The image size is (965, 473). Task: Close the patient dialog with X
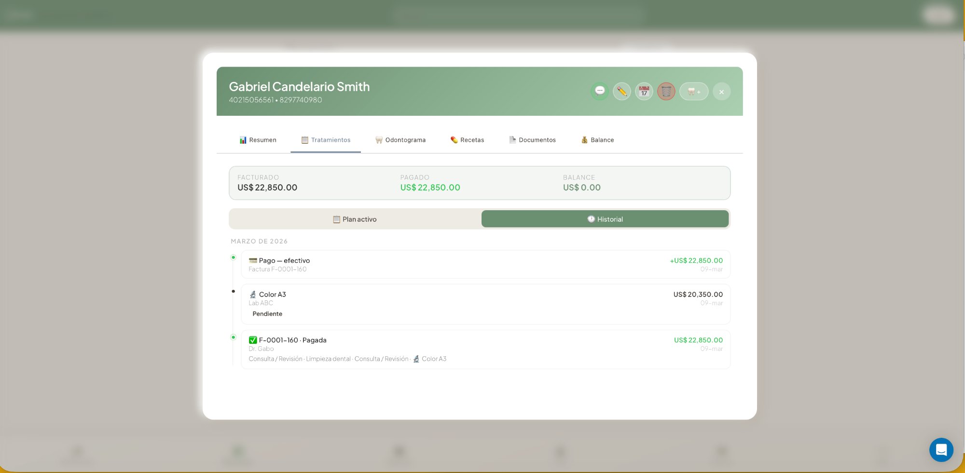[721, 92]
